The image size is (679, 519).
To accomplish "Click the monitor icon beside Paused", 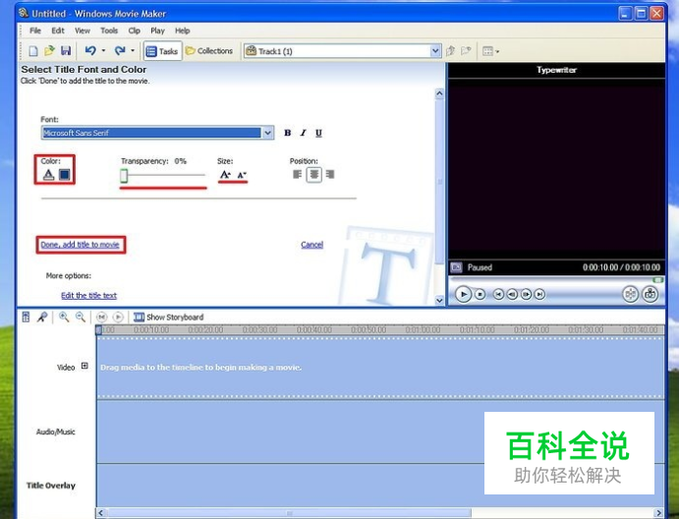I will pos(456,267).
